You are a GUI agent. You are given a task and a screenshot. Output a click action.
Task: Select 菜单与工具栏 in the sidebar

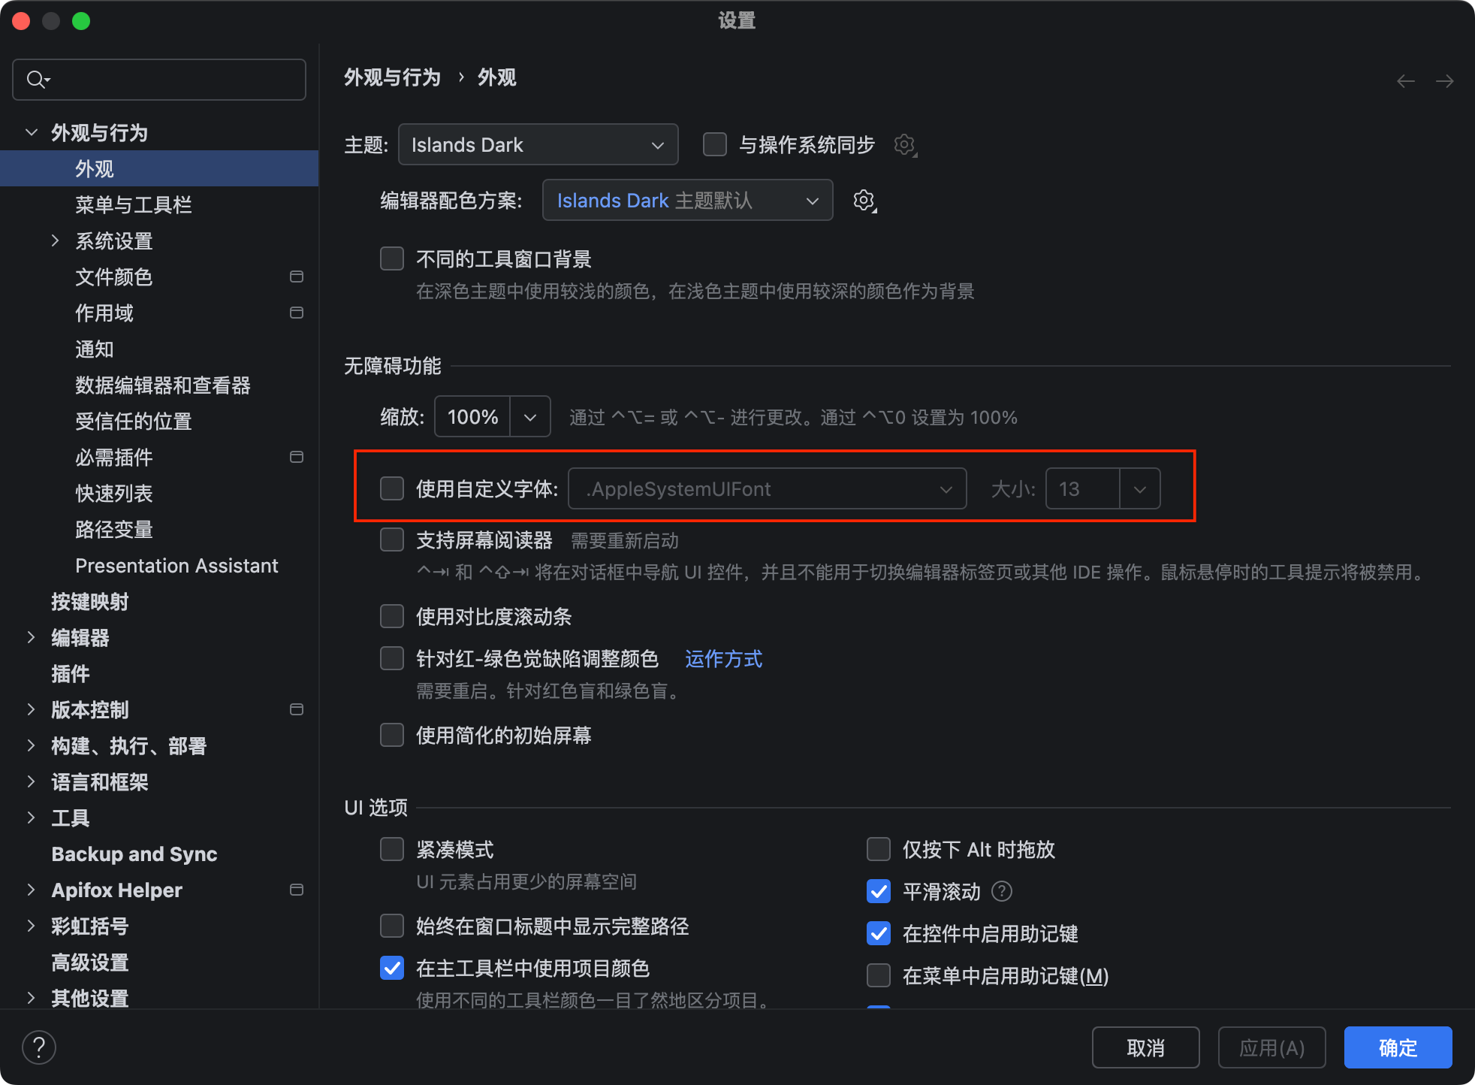[134, 204]
